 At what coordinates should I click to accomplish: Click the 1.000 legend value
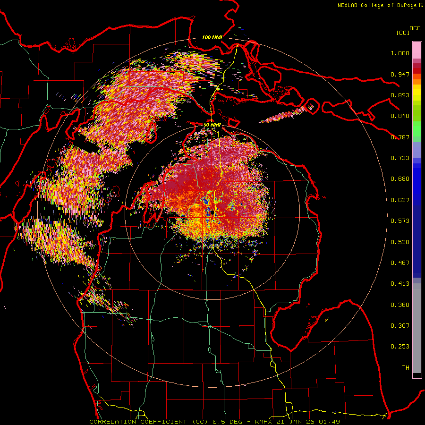(x=400, y=53)
